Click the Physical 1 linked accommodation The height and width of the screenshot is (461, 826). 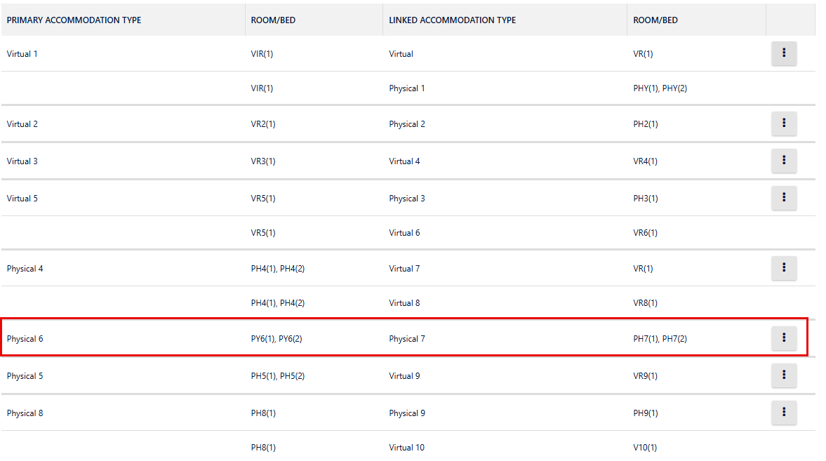coord(407,88)
